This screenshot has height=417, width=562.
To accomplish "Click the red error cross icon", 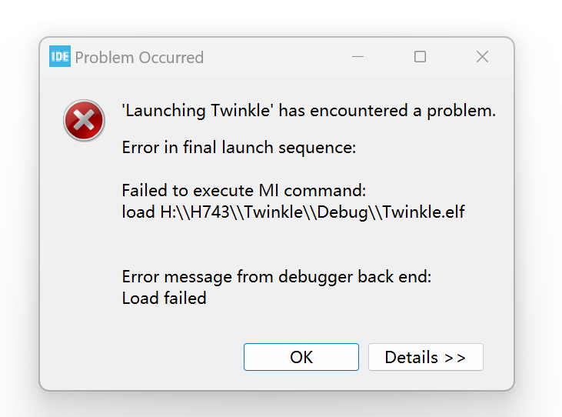I will (84, 120).
